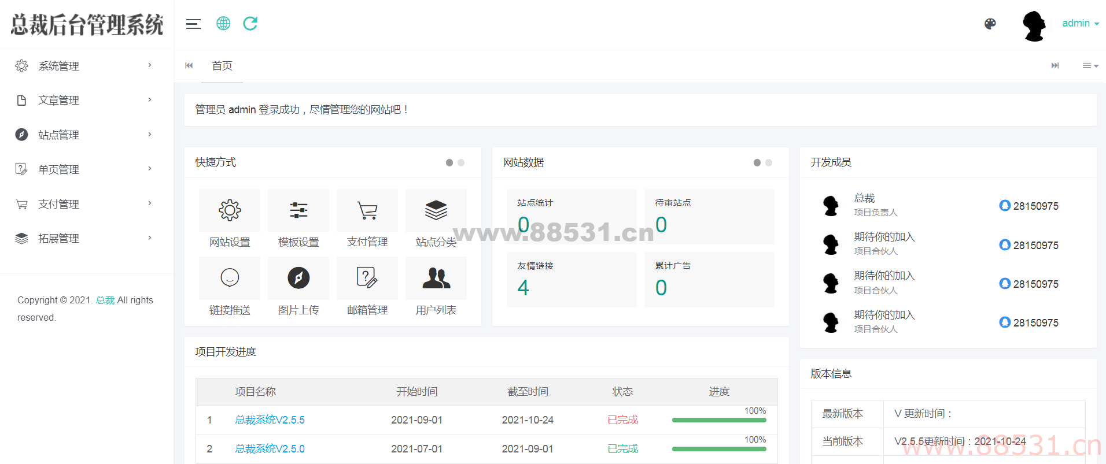The width and height of the screenshot is (1106, 464).
Task: Collapse sidebar with hamburger menu icon
Action: coord(193,24)
